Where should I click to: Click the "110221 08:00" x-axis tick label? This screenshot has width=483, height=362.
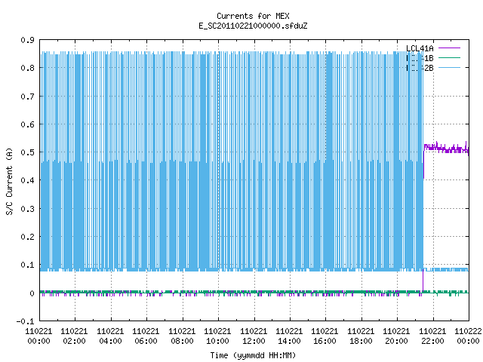point(182,336)
